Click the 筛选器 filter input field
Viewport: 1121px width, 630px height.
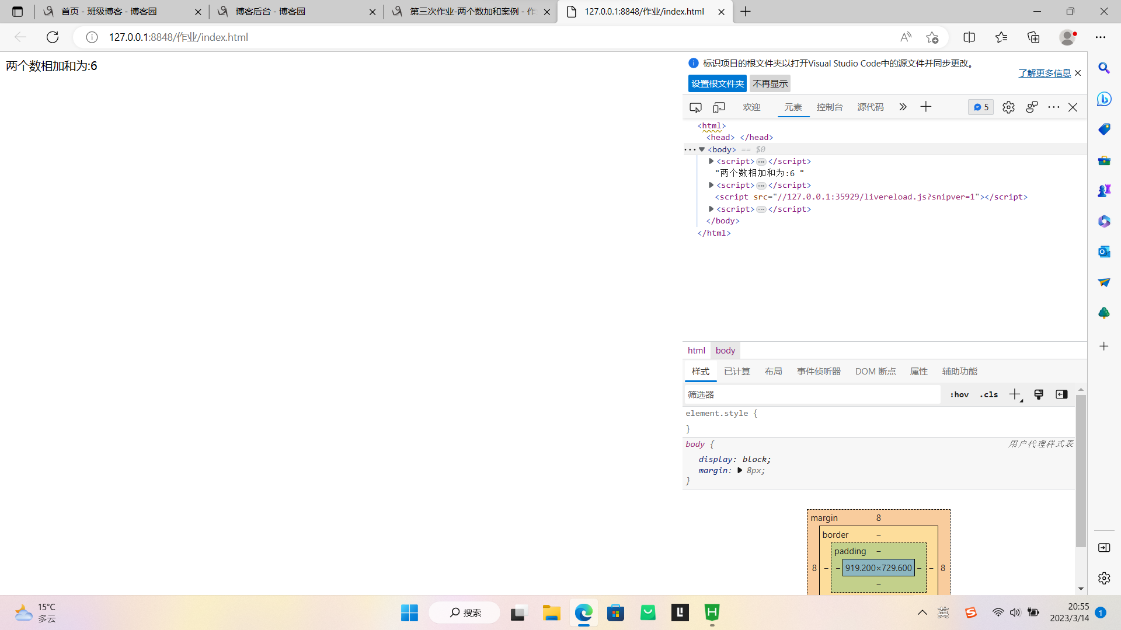coord(812,395)
